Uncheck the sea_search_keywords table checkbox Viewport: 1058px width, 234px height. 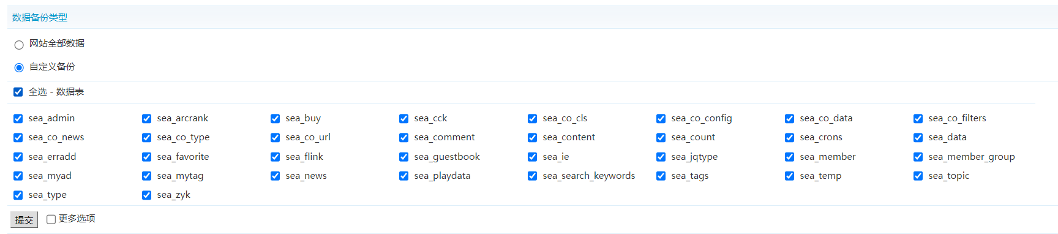(533, 176)
